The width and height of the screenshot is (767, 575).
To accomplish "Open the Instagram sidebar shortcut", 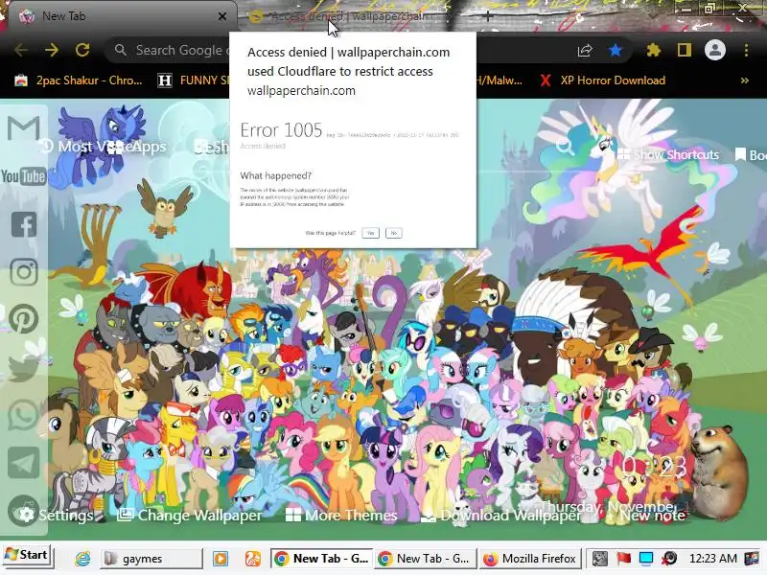I will [23, 272].
